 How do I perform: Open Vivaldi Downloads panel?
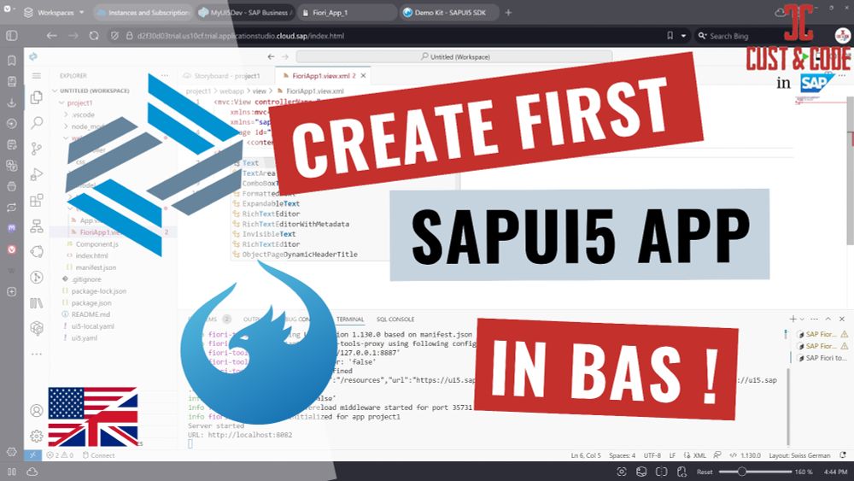11,103
